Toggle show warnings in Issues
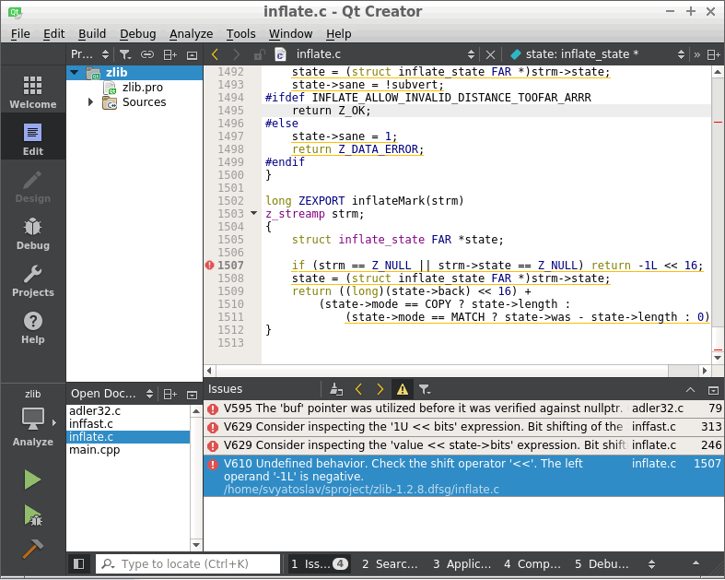 pos(403,390)
